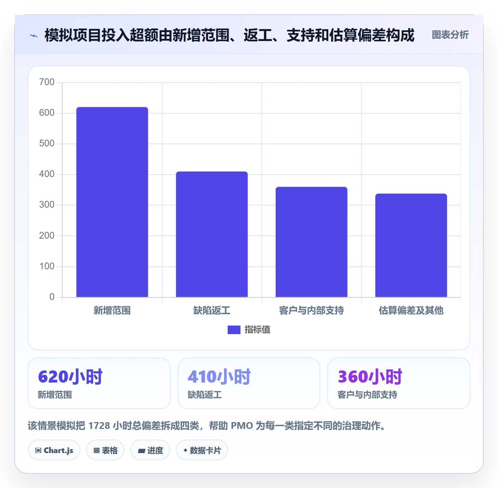
Task: Select the 客户与内部支持 bar in the chart
Action: (311, 242)
